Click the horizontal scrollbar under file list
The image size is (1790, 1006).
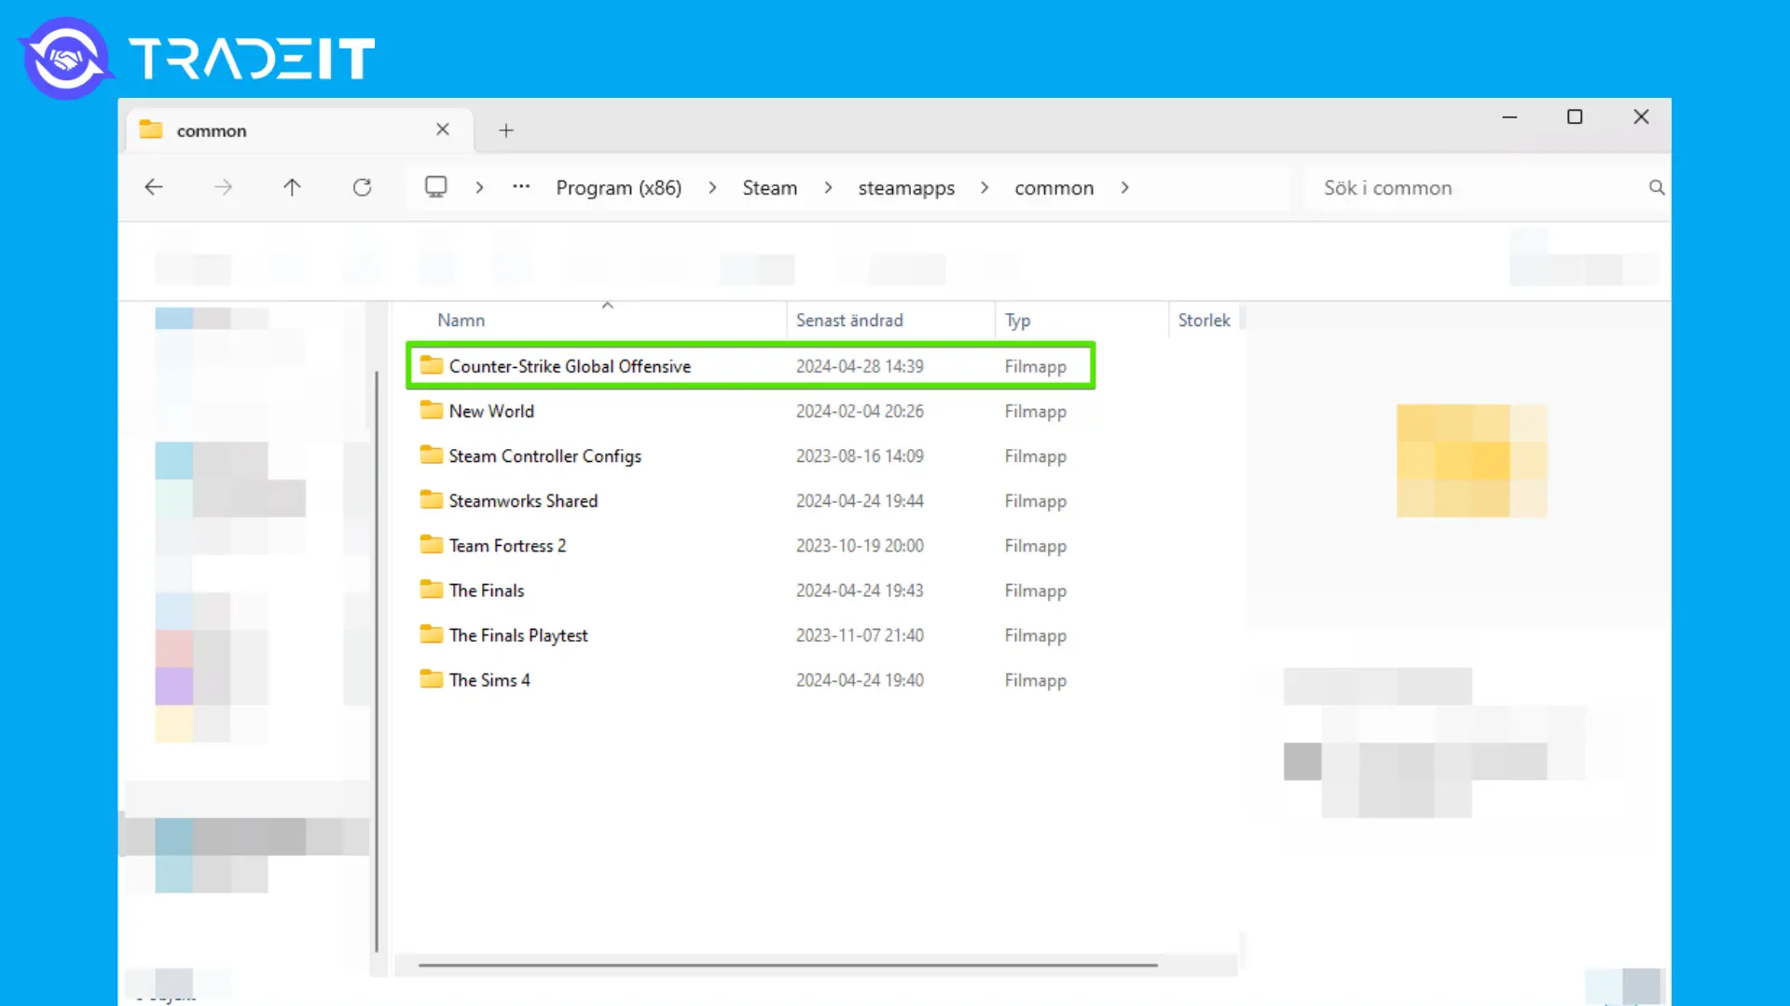788,965
